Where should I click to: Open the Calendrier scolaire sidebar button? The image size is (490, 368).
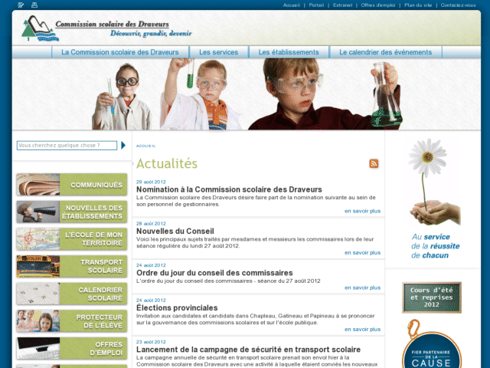pyautogui.click(x=72, y=294)
